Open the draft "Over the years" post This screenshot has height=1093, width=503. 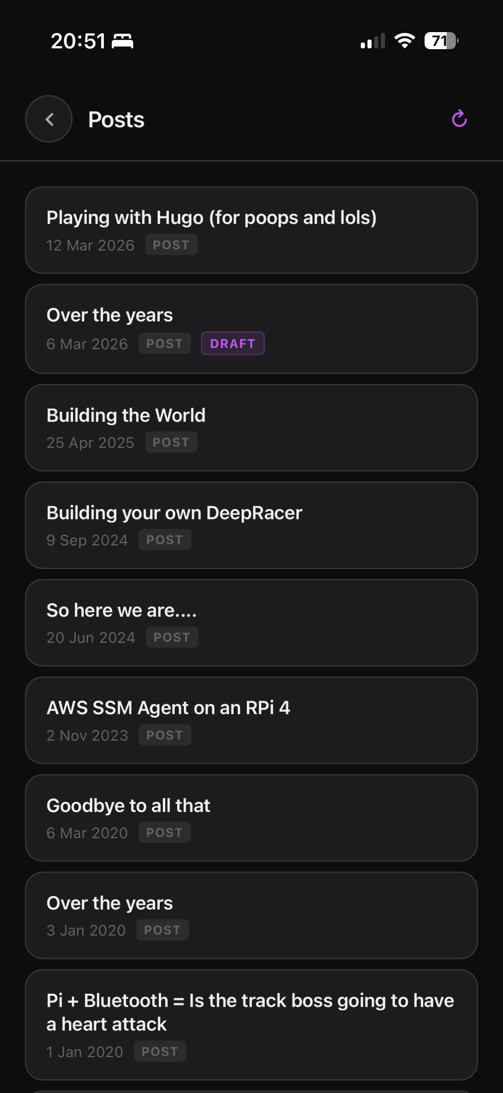(x=251, y=328)
